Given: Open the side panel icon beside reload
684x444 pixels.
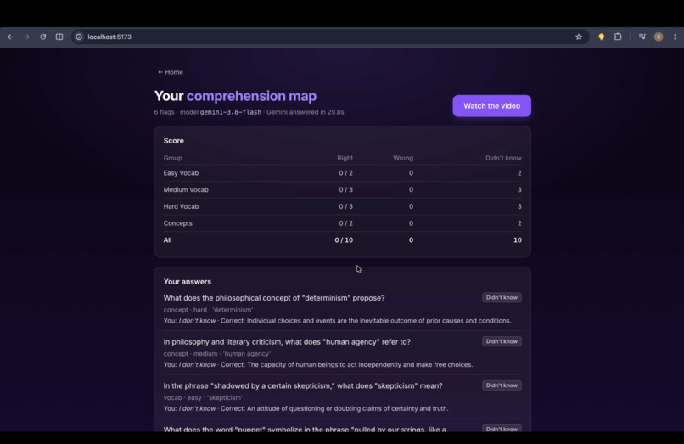Looking at the screenshot, I should [x=59, y=37].
